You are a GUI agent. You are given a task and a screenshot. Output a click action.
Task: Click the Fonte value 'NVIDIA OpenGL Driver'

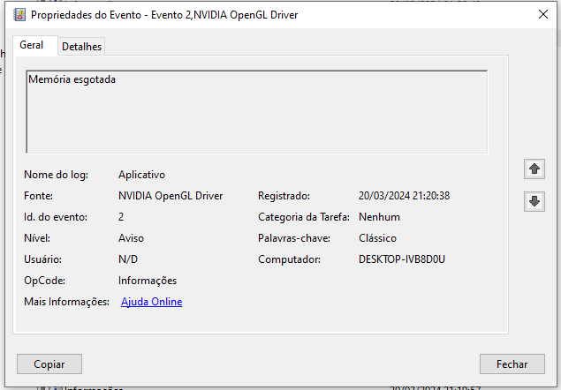[171, 196]
